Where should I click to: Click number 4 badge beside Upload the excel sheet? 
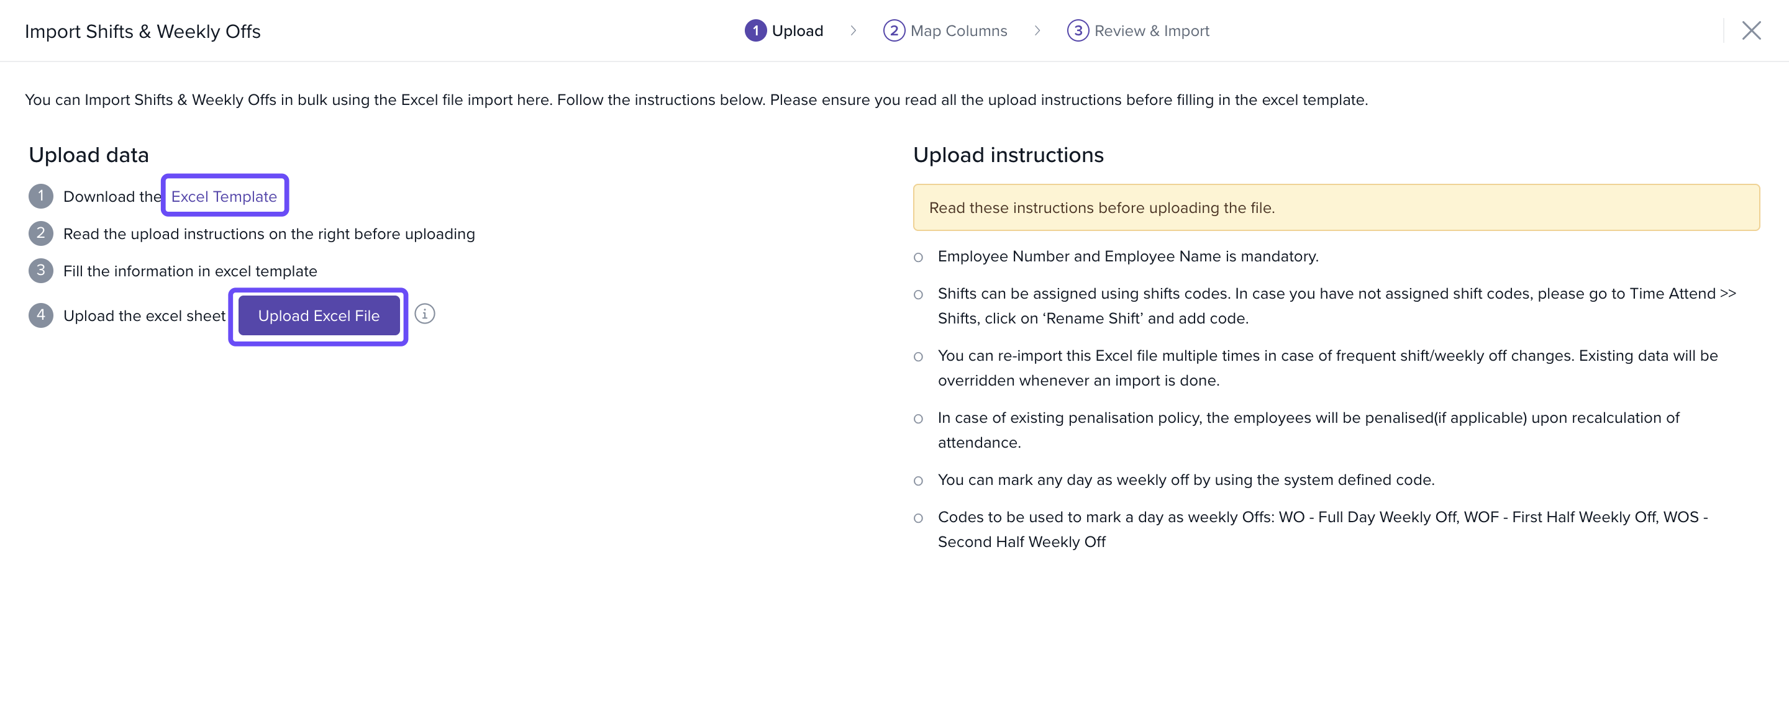point(41,315)
